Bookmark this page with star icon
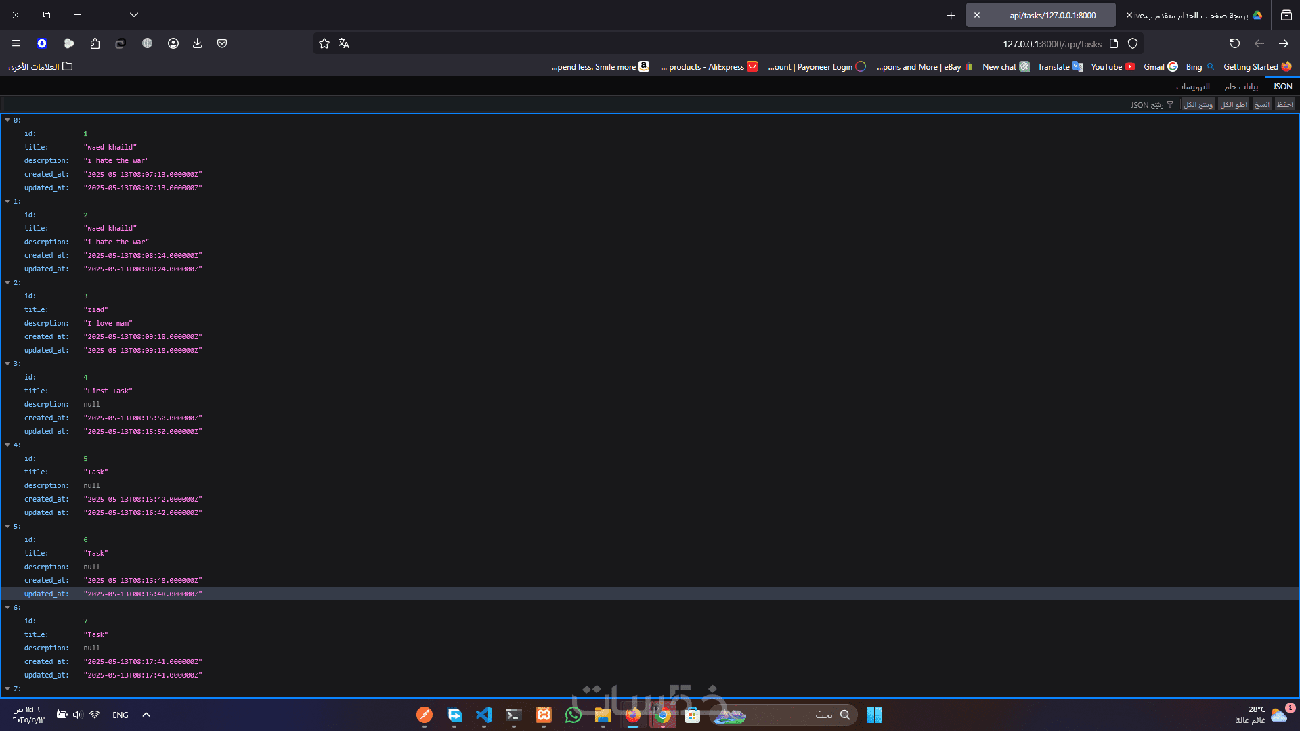Image resolution: width=1300 pixels, height=731 pixels. (x=324, y=43)
